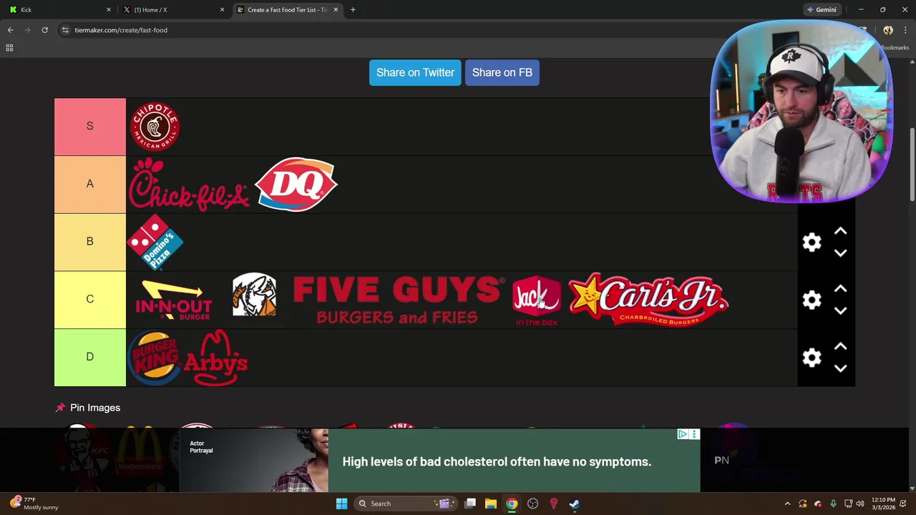Click the Arby's logo in D tier
Screen dimensions: 916x515
pyautogui.click(x=215, y=358)
